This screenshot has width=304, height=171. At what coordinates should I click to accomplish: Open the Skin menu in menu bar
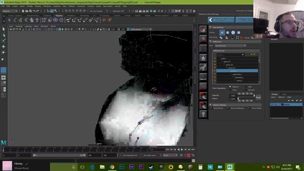(x=65, y=6)
